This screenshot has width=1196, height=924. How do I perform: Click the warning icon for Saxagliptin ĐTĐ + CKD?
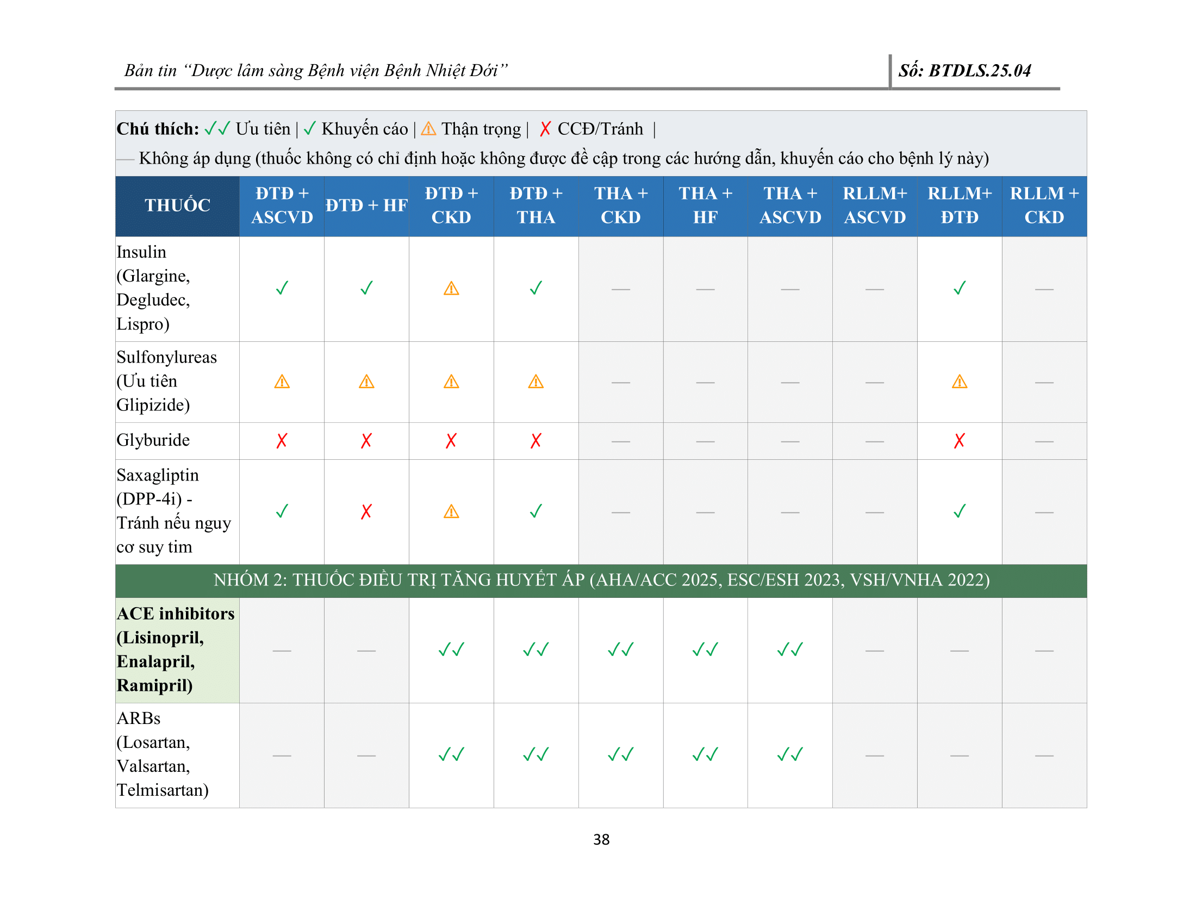(x=451, y=512)
